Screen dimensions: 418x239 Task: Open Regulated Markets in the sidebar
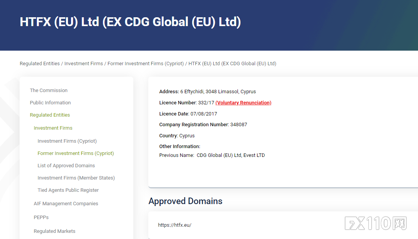click(55, 231)
